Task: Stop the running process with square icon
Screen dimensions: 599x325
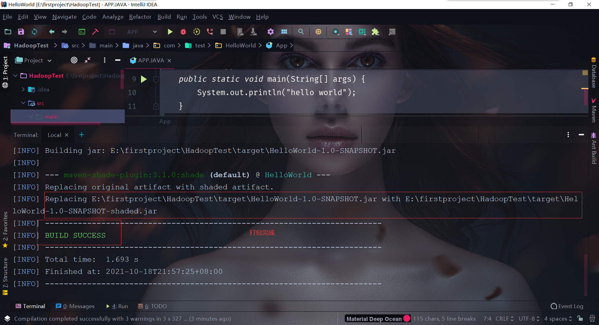Action: pos(223,32)
